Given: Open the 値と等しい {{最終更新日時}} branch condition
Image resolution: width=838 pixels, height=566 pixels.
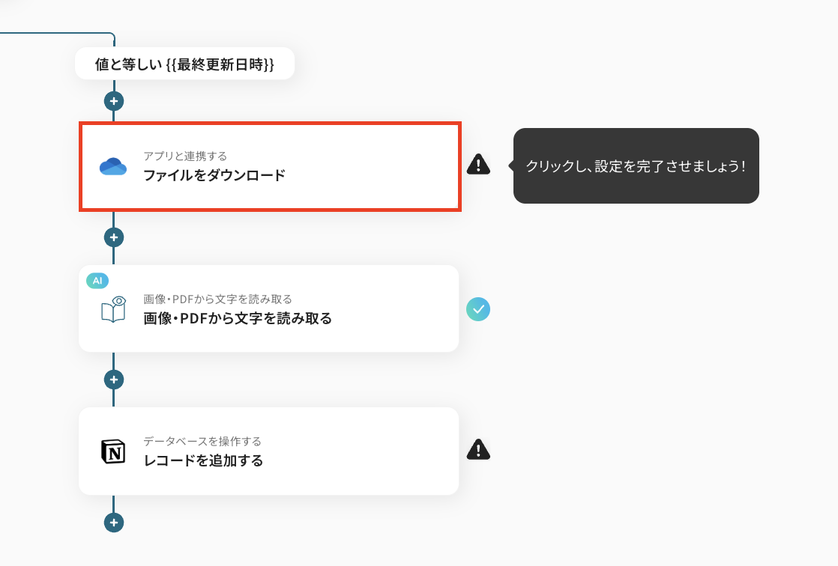Looking at the screenshot, I should [x=184, y=64].
